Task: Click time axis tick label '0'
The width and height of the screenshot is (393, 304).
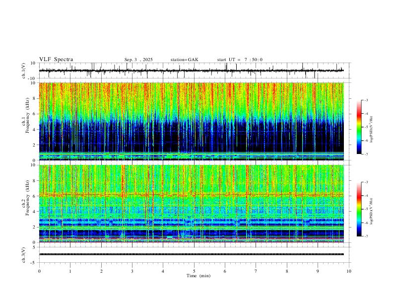Action: [39, 271]
